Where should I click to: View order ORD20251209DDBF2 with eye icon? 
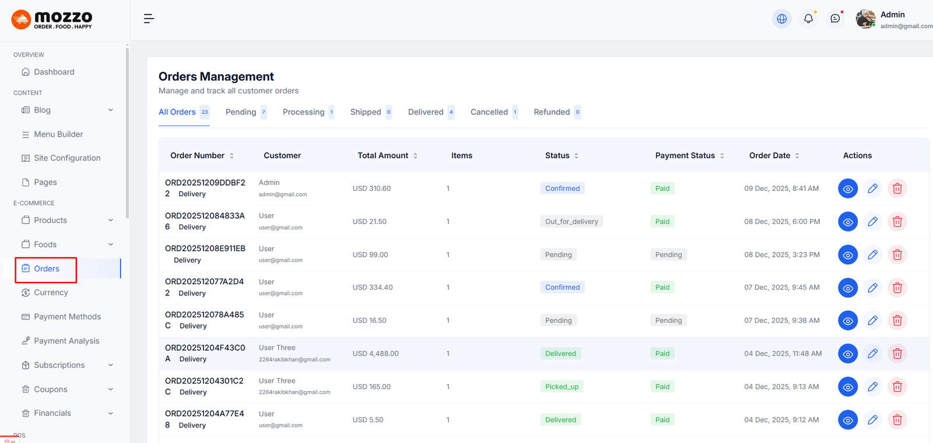pyautogui.click(x=847, y=189)
